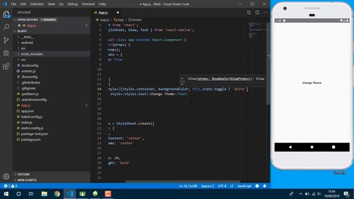Image resolution: width=354 pixels, height=199 pixels.
Task: Click the feedback smiley in status bar
Action: coord(257,186)
